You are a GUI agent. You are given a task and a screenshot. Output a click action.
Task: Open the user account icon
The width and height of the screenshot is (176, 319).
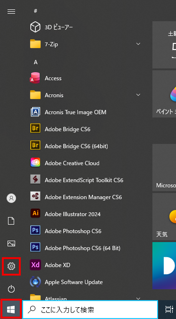pos(11,198)
